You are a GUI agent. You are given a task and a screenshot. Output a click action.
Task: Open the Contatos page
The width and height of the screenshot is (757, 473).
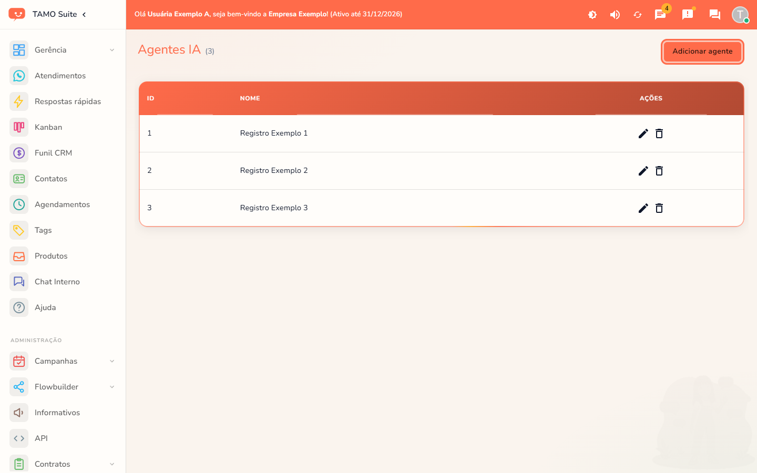tap(63, 179)
